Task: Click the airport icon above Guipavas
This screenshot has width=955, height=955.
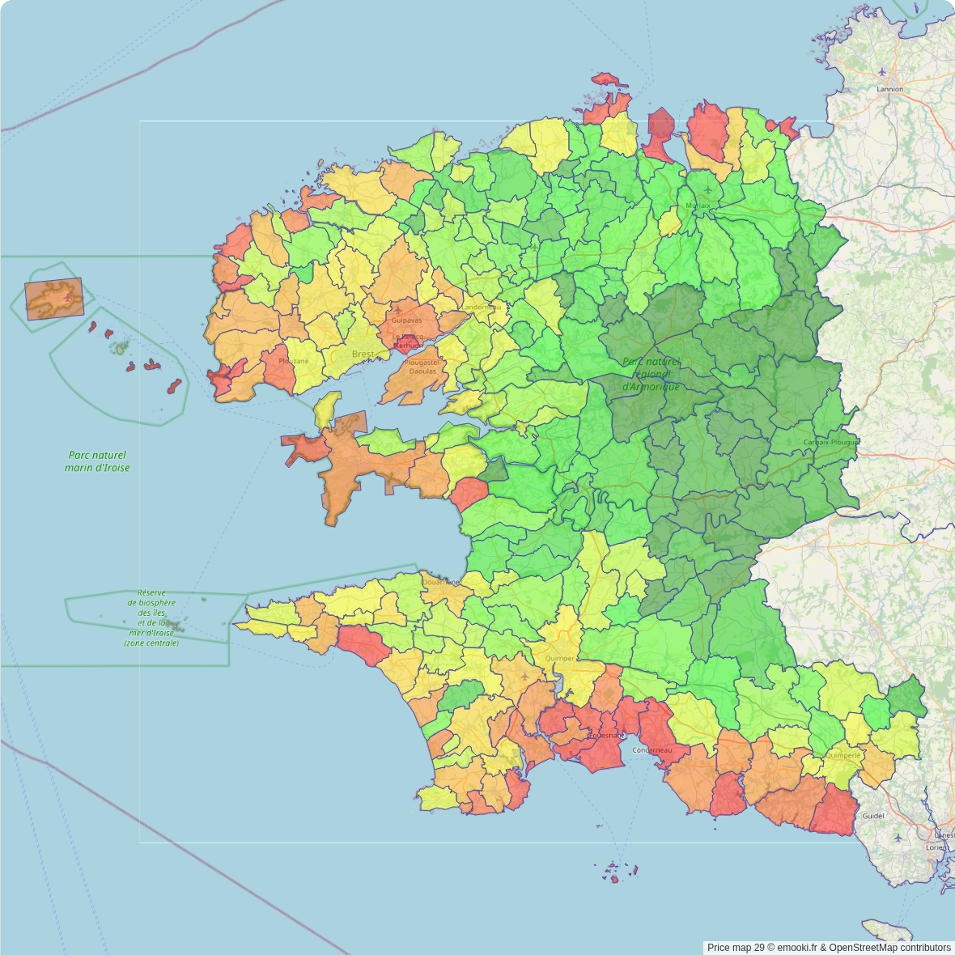Action: [x=398, y=309]
